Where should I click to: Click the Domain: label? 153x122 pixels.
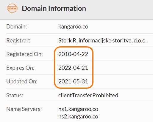(17, 27)
